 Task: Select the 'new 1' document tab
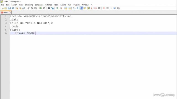(x=6, y=12)
